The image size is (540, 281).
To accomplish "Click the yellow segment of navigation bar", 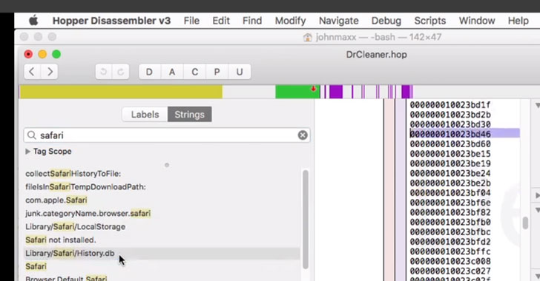I will click(121, 92).
